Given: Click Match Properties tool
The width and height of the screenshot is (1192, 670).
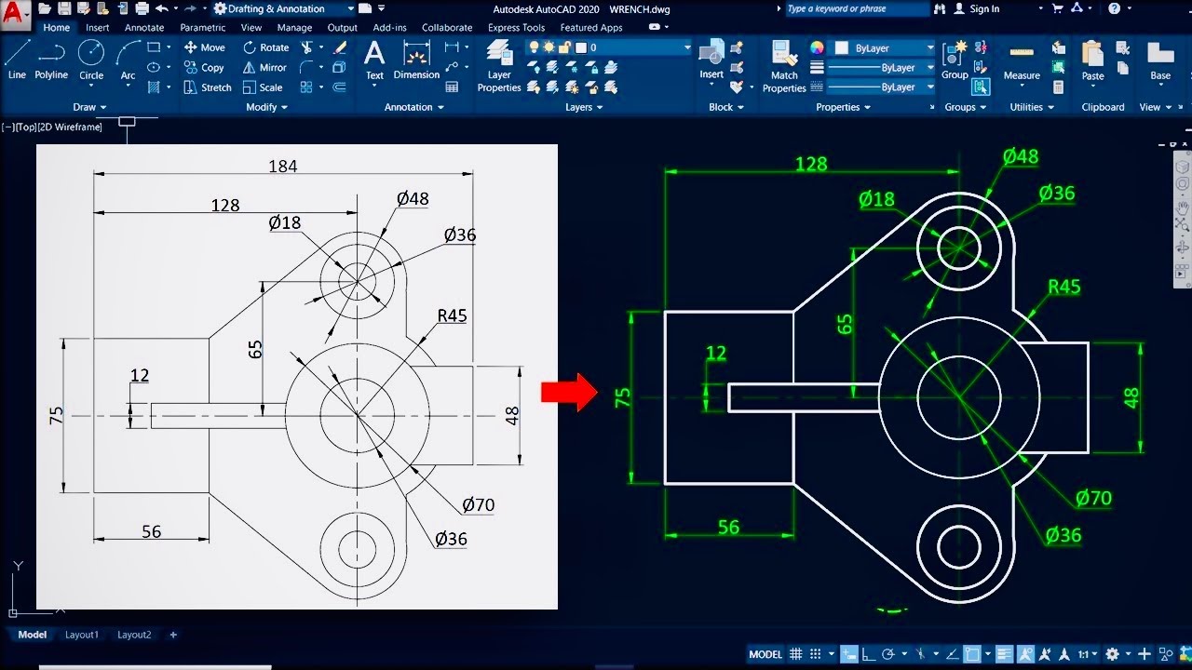Looking at the screenshot, I should tap(784, 66).
